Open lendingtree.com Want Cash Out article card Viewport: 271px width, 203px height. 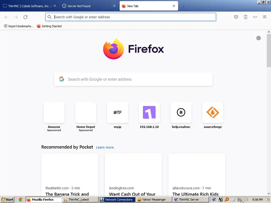[133, 175]
